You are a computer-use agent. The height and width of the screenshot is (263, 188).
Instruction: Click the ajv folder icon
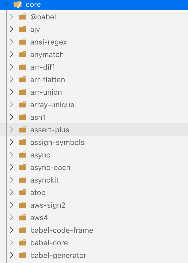tap(23, 29)
